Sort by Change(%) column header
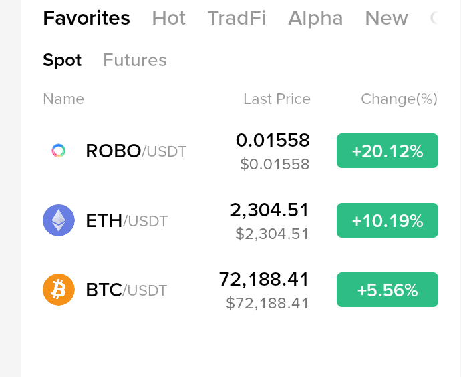Image resolution: width=461 pixels, height=377 pixels. click(x=400, y=99)
